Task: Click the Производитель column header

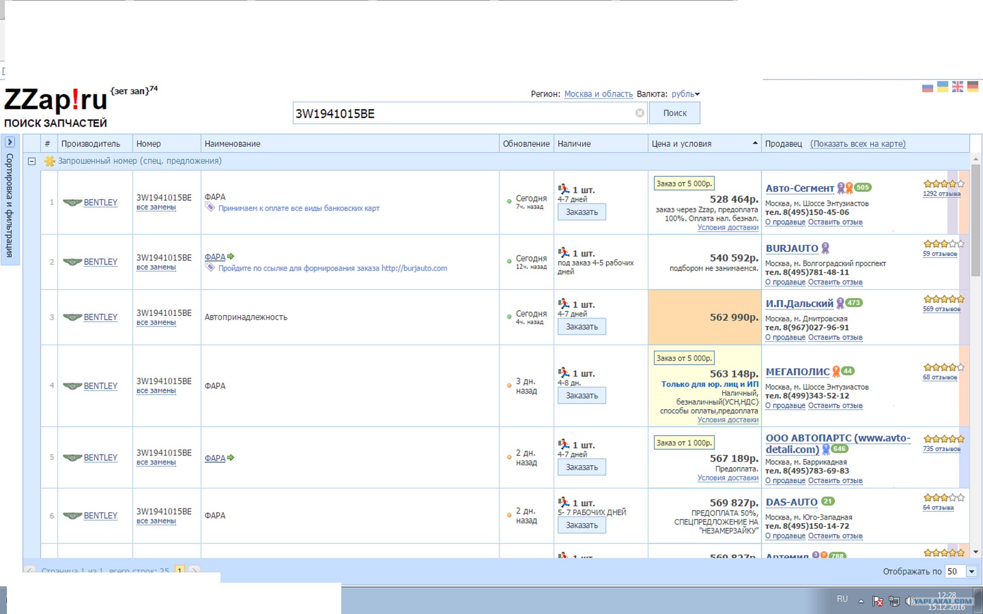Action: click(95, 144)
